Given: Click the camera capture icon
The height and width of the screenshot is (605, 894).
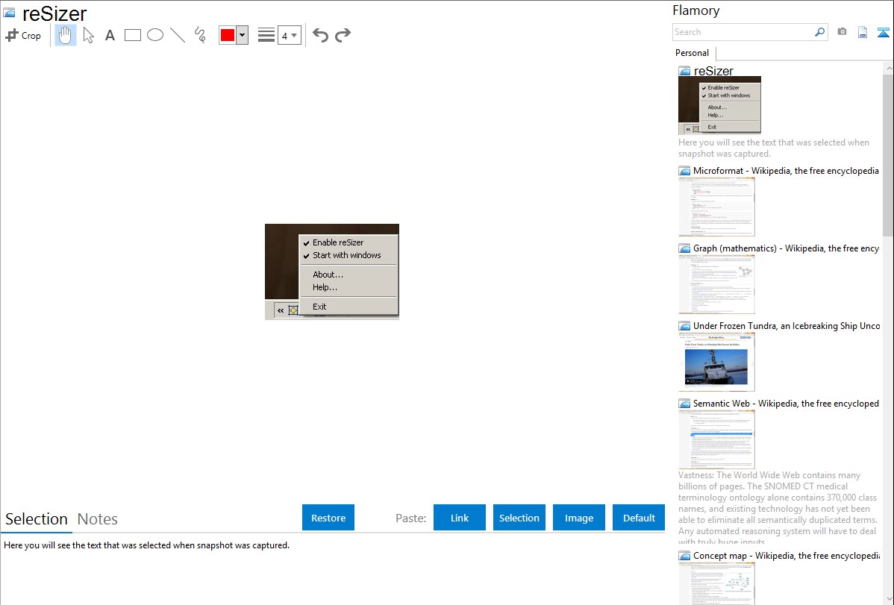Looking at the screenshot, I should coord(842,32).
